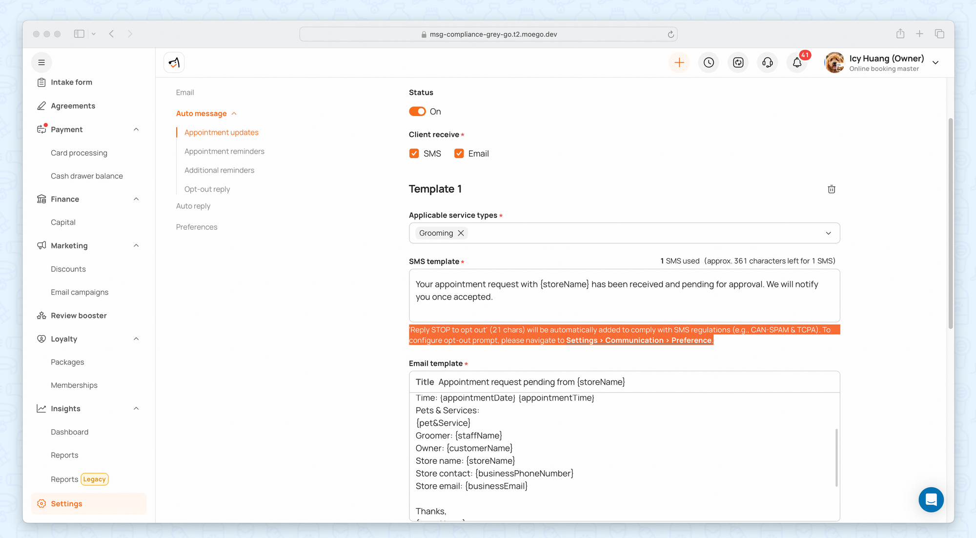Click the headset support icon
976x538 pixels.
click(x=768, y=62)
